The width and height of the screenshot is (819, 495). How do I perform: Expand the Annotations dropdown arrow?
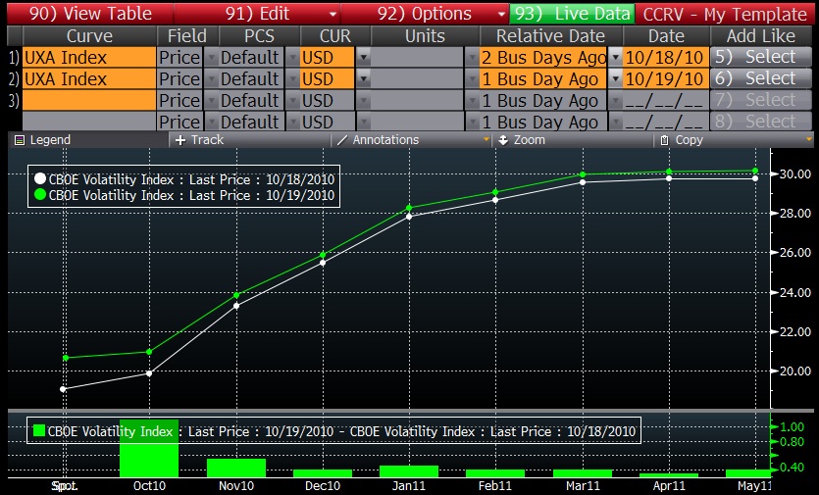[486, 139]
